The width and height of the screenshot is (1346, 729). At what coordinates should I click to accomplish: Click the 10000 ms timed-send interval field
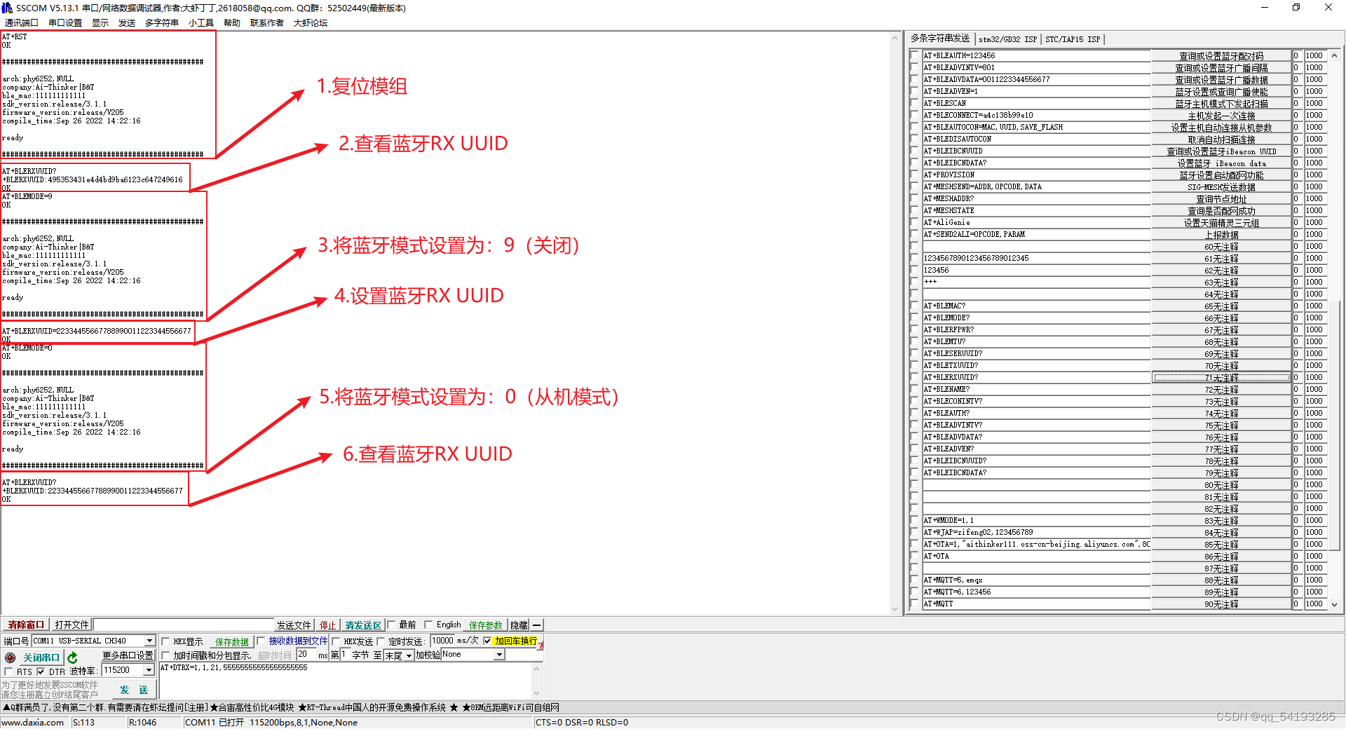pos(442,641)
